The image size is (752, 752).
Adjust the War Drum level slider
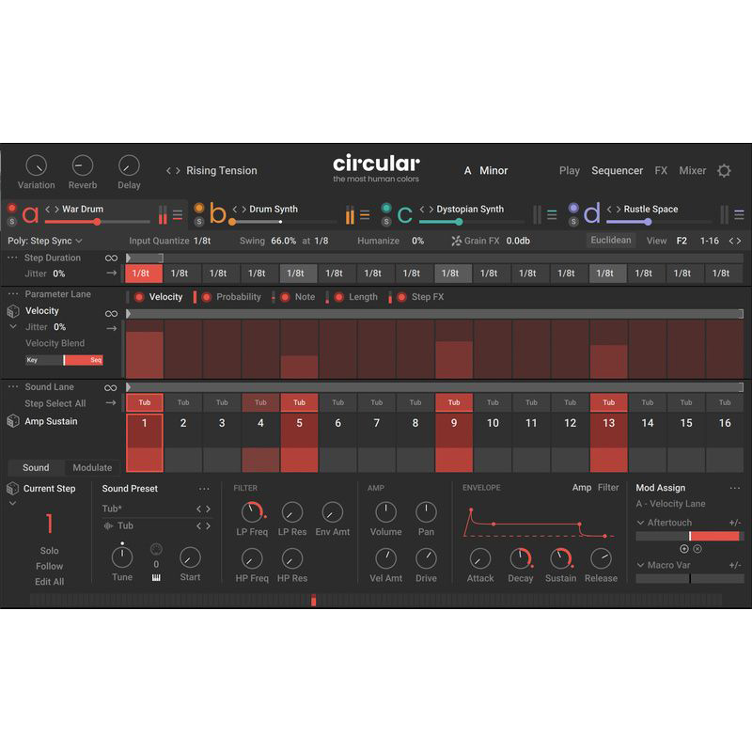point(98,222)
